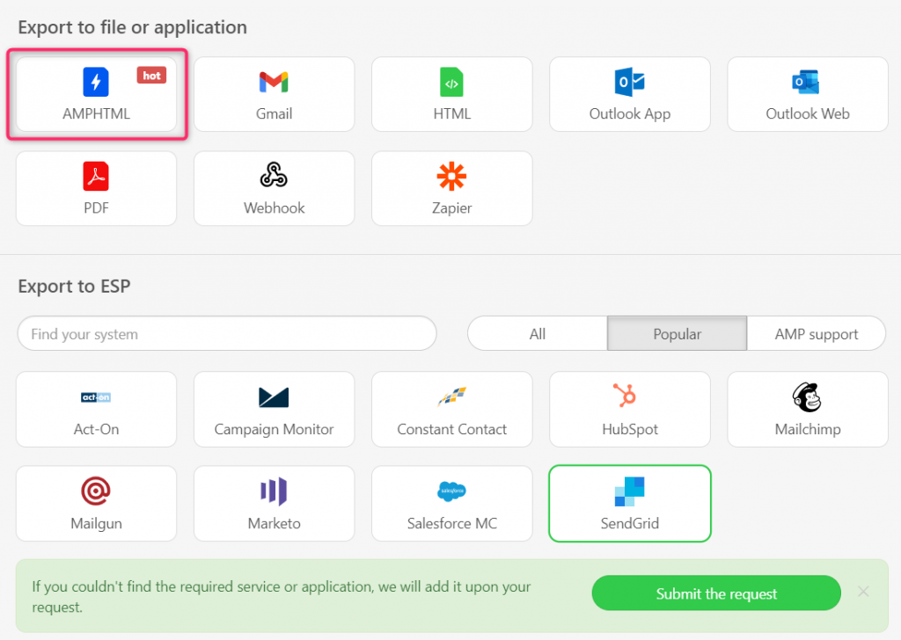Select the AMPHTML export option
The image size is (901, 640).
(96, 94)
